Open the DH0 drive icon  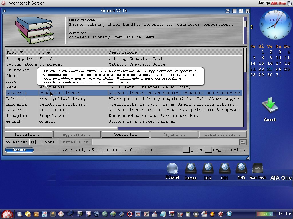(241, 169)
